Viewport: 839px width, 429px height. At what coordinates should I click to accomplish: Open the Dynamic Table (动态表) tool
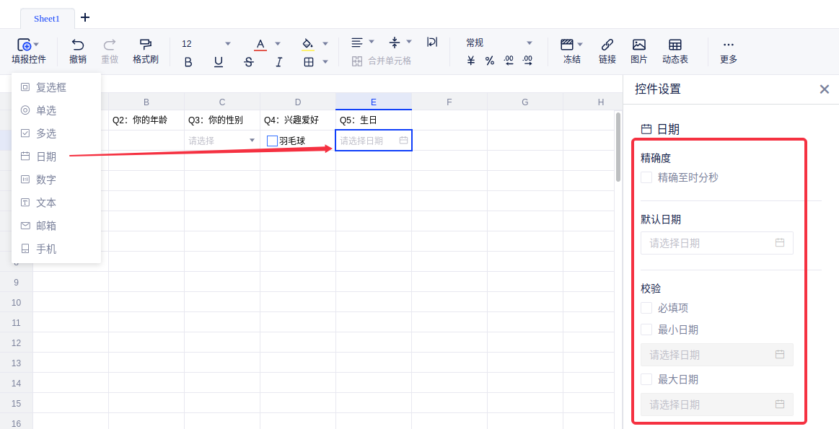(x=675, y=45)
